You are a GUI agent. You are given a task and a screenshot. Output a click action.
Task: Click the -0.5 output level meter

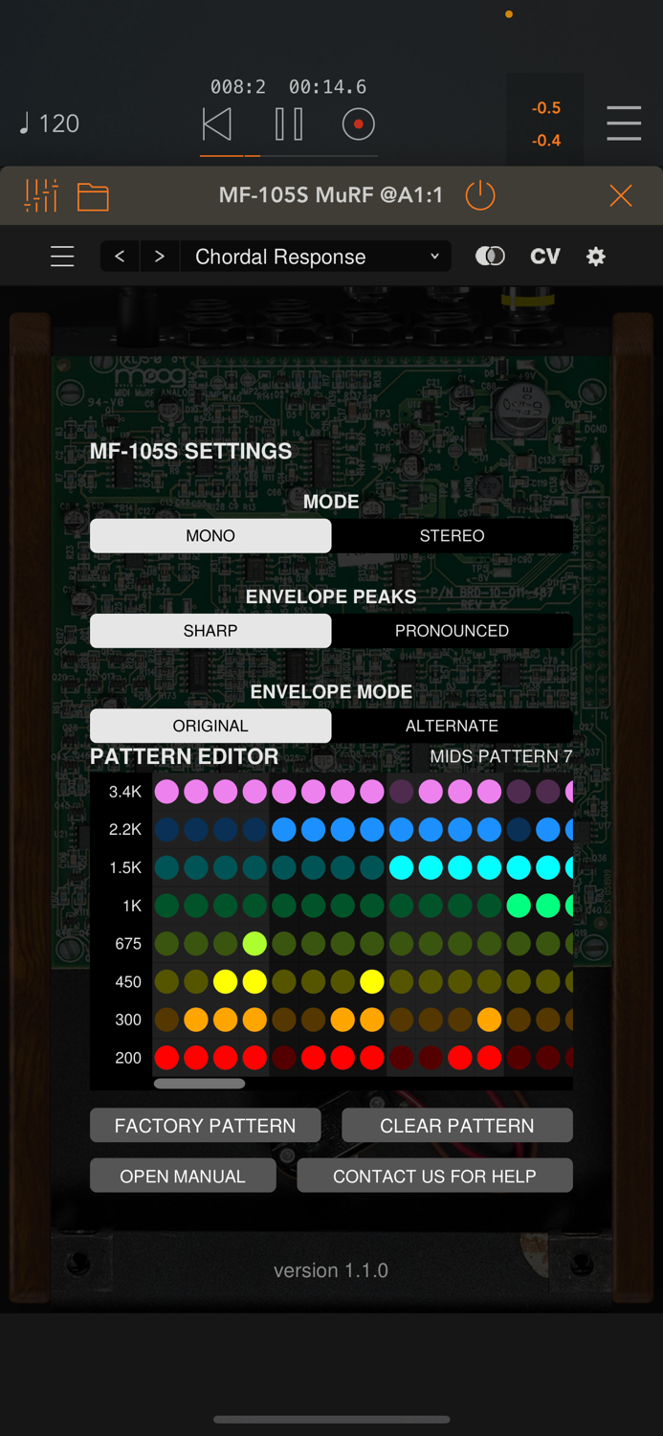546,108
